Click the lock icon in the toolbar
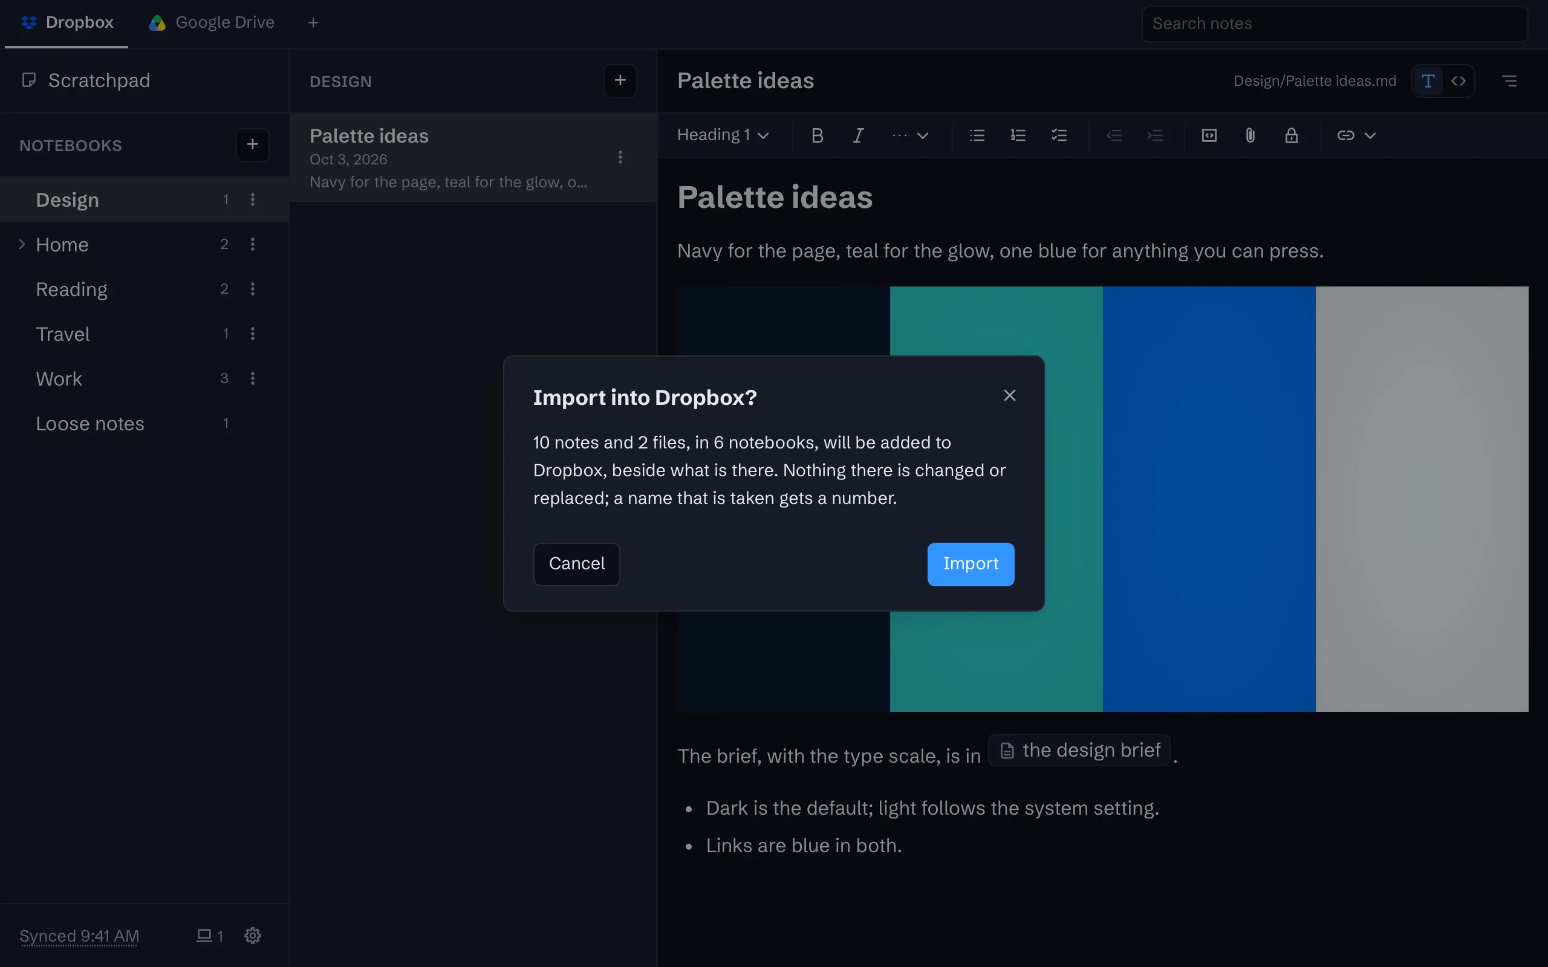Image resolution: width=1548 pixels, height=967 pixels. [x=1292, y=135]
